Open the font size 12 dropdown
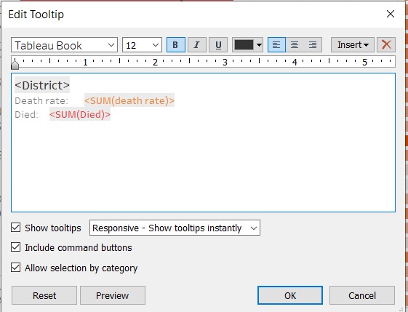This screenshot has height=312, width=408. (142, 45)
